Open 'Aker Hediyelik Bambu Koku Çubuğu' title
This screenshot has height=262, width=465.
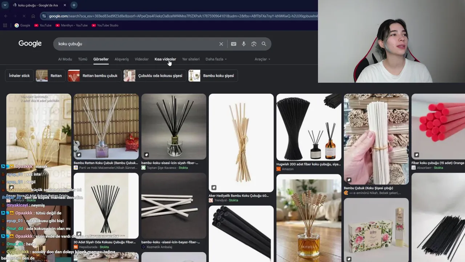click(x=239, y=196)
